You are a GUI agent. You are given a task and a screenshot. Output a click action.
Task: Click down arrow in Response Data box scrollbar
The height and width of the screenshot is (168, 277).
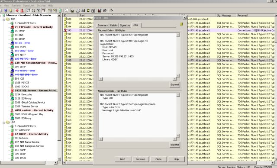(178, 136)
